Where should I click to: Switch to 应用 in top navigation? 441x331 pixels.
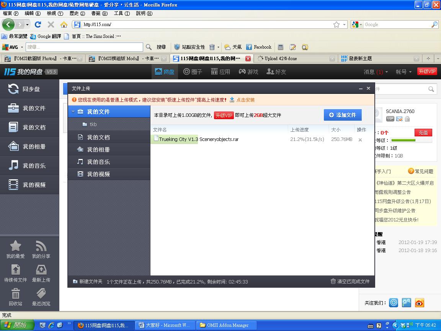[x=220, y=72]
